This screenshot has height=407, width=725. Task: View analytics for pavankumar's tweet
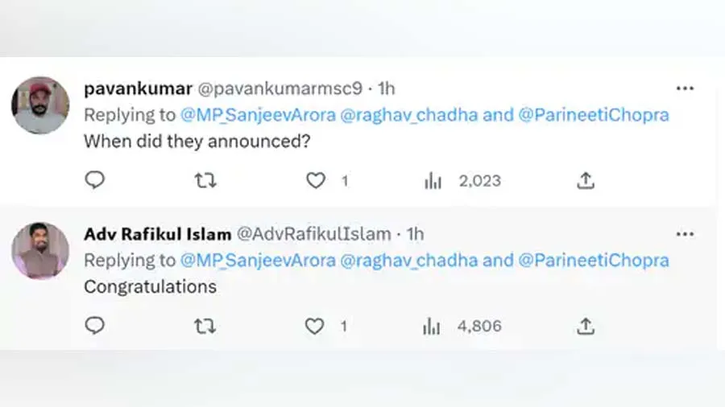[433, 180]
